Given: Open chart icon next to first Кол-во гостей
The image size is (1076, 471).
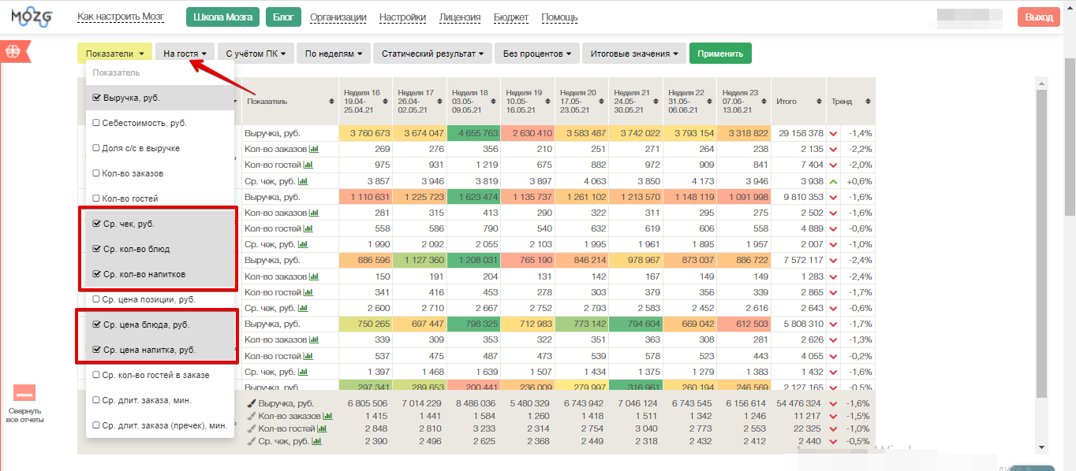Looking at the screenshot, I should click(308, 165).
